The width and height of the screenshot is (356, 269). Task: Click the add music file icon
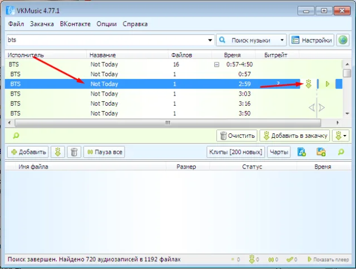pos(301,152)
